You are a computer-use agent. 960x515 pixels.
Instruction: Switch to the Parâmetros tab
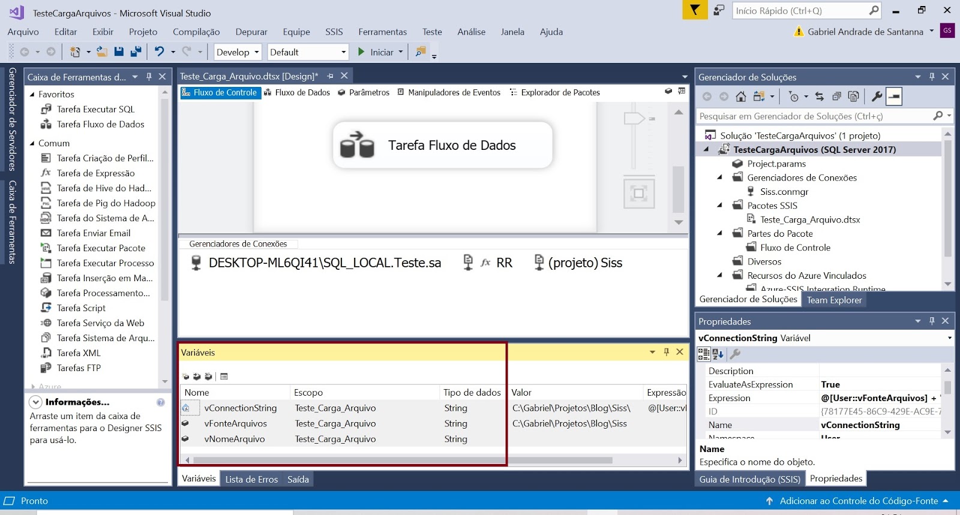364,92
